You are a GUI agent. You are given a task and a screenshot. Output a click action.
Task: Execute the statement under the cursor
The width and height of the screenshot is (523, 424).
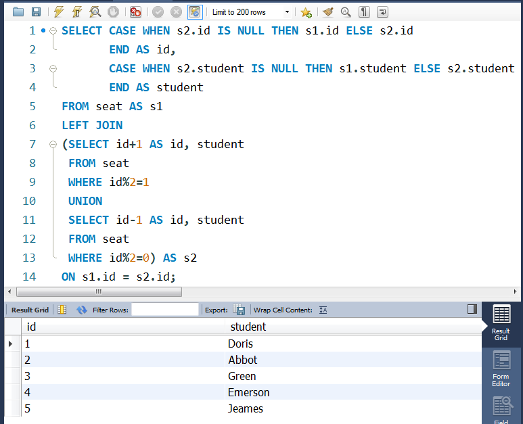(x=77, y=12)
